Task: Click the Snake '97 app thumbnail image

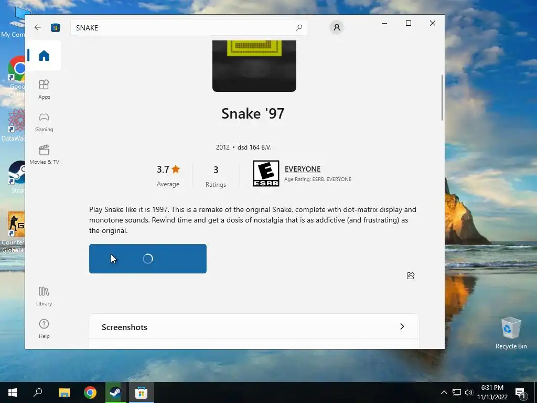Action: point(254,66)
